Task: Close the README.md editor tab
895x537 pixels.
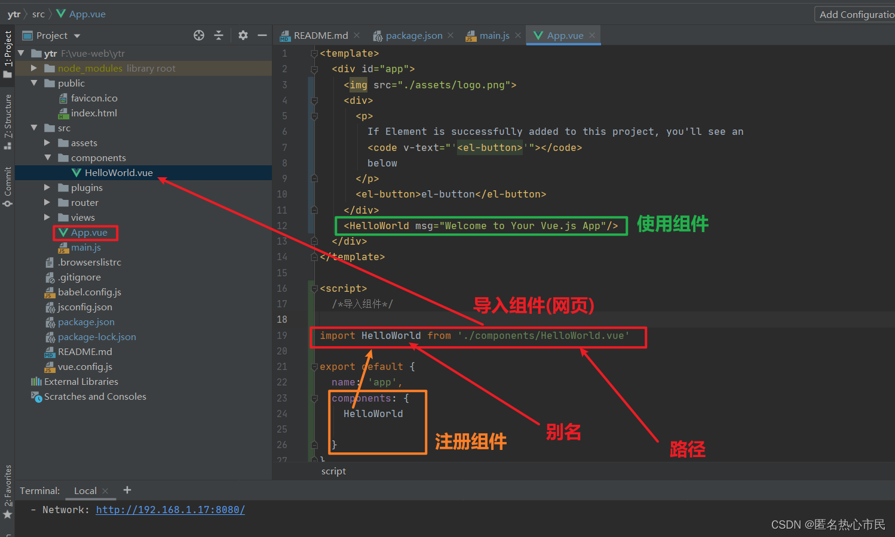Action: pos(357,36)
